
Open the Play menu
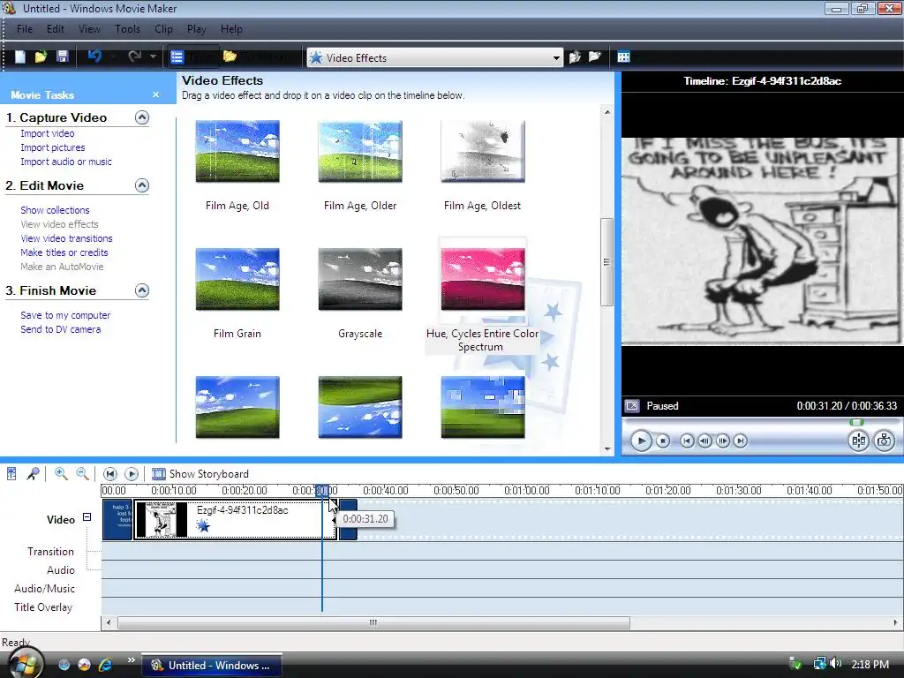197,29
